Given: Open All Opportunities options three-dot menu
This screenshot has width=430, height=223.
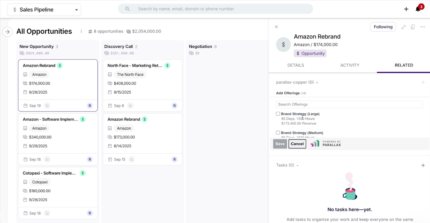Looking at the screenshot, I should [81, 31].
